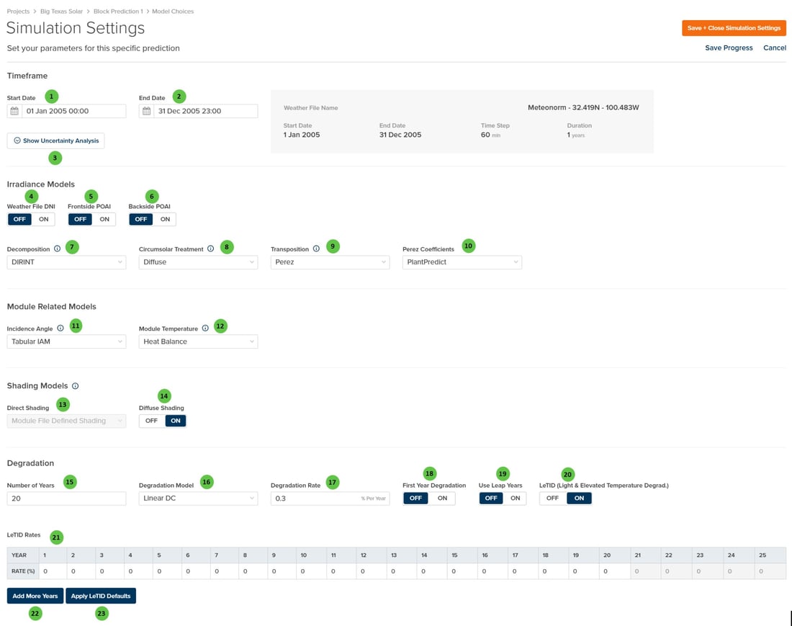Click the Shading Models info icon
The height and width of the screenshot is (626, 792).
point(76,386)
